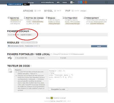
Task: Open the Facebook social icon
Action: tap(79, 2)
